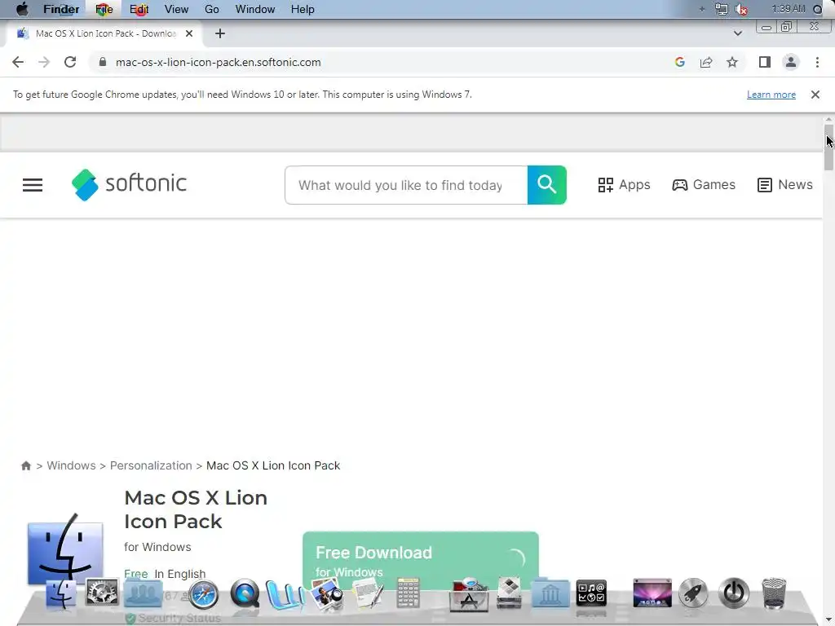Open the Edit menu

pyautogui.click(x=139, y=9)
